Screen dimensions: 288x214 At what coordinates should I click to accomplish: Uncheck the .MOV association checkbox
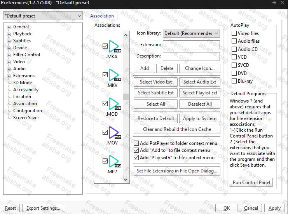(105, 132)
